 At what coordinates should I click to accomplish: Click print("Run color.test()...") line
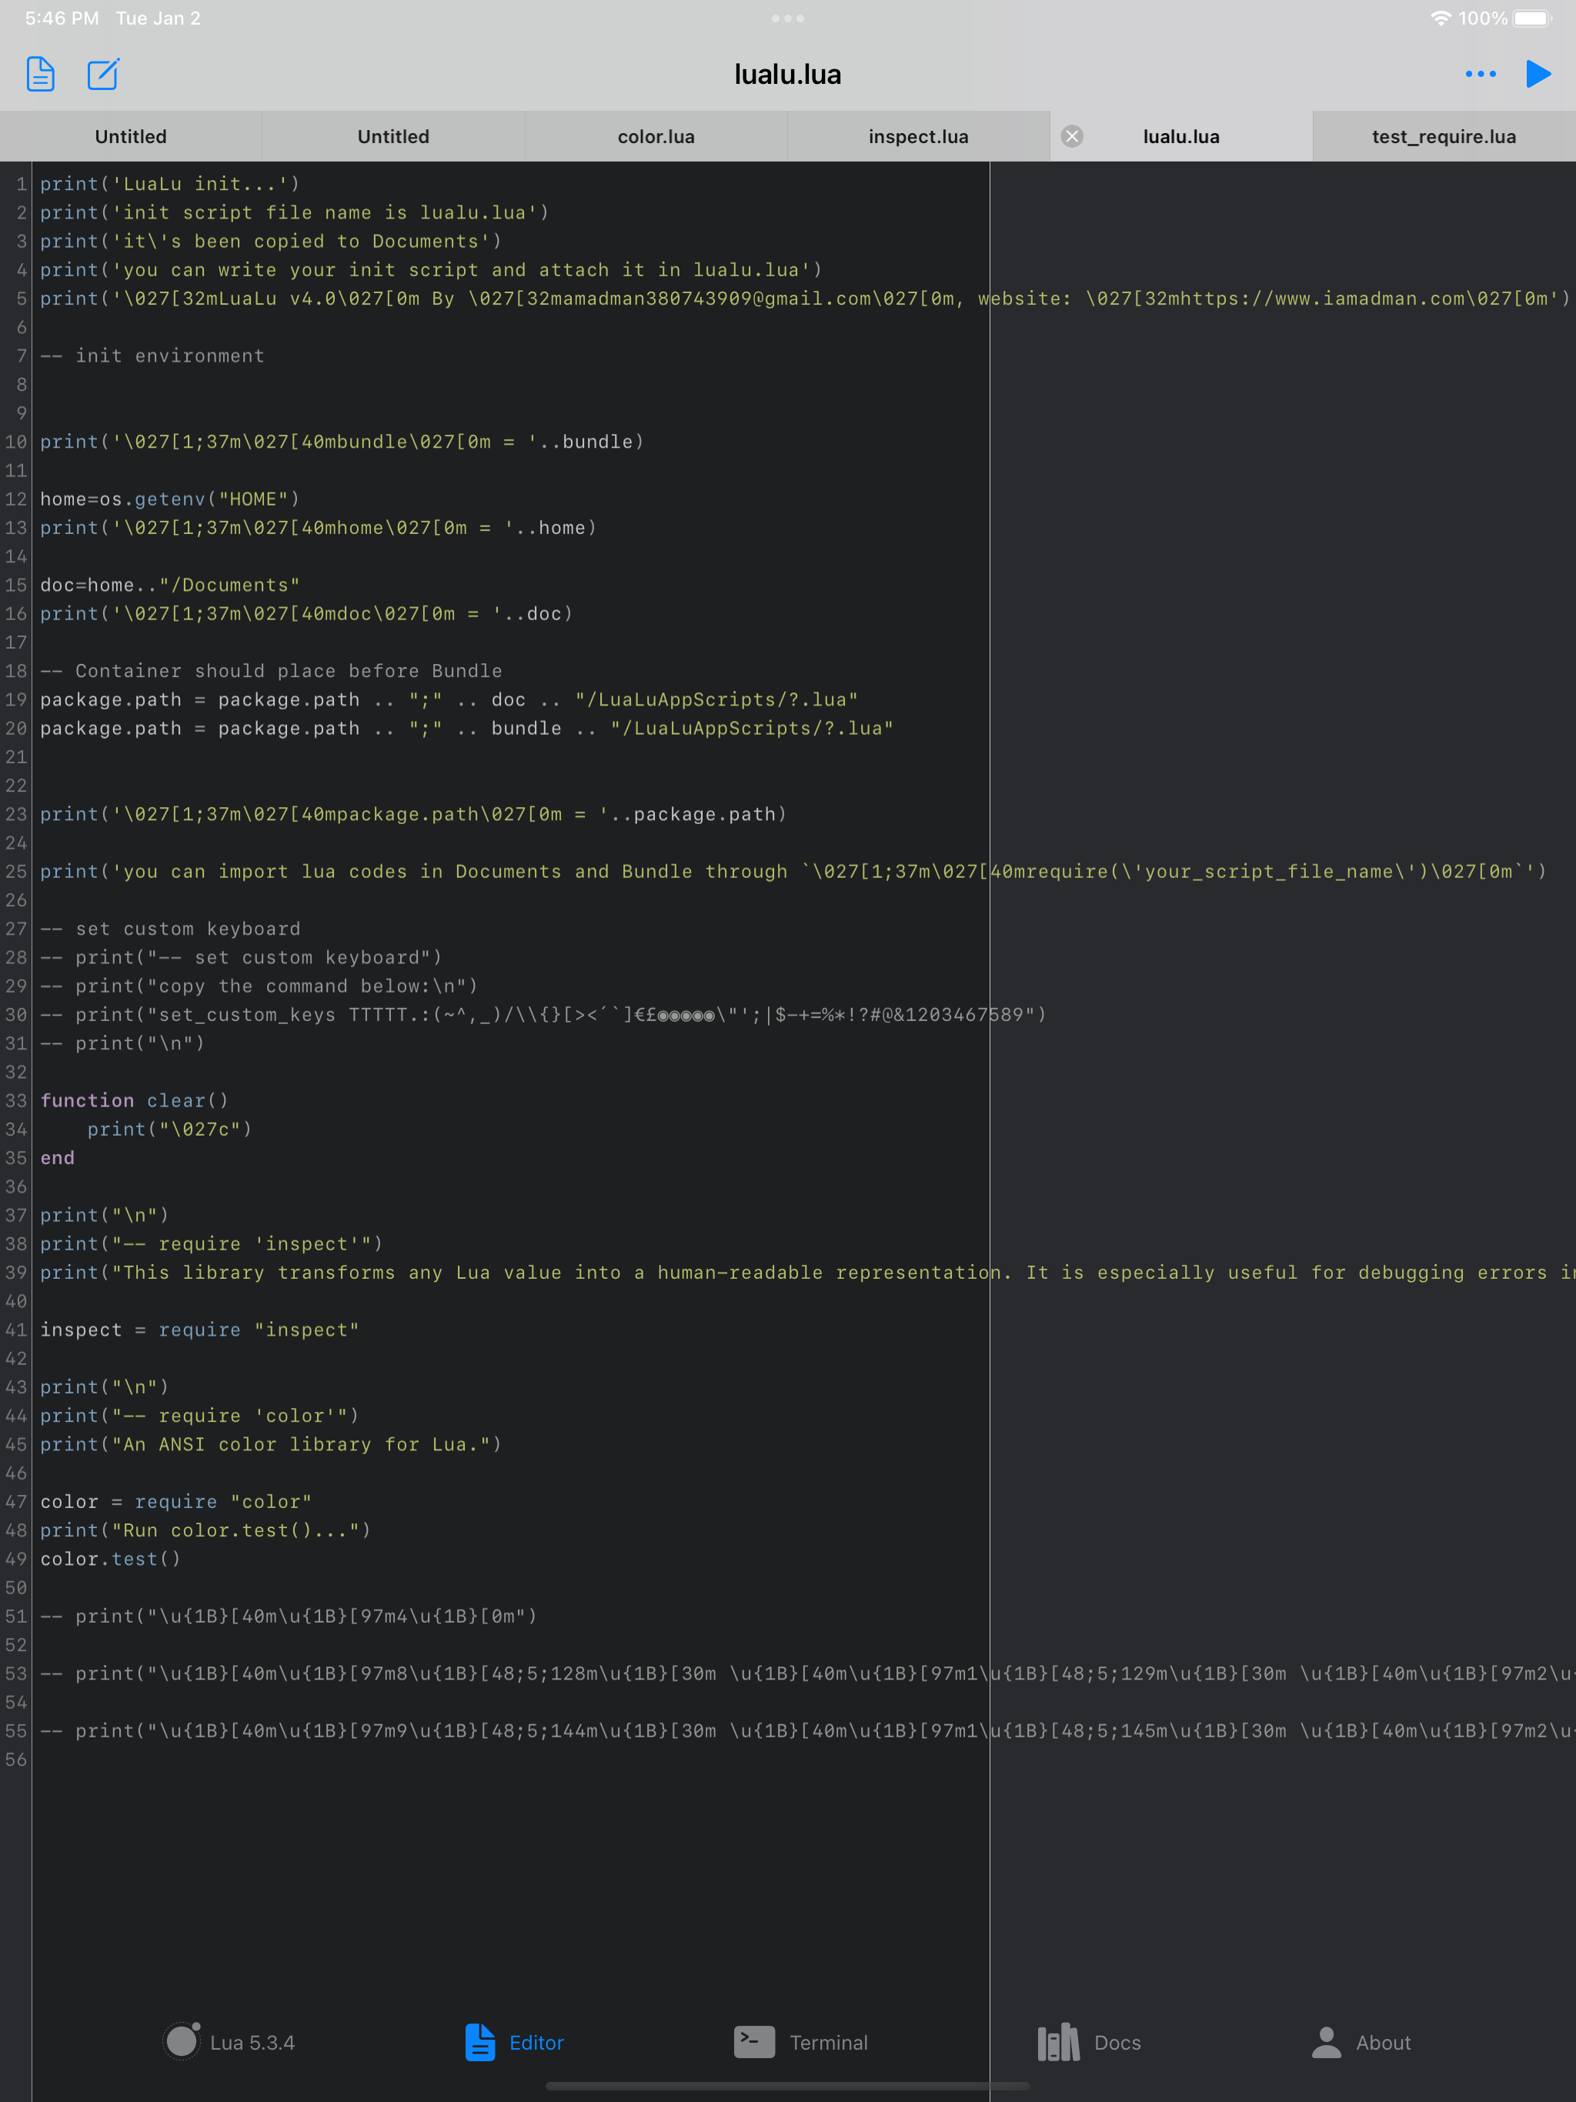205,1530
